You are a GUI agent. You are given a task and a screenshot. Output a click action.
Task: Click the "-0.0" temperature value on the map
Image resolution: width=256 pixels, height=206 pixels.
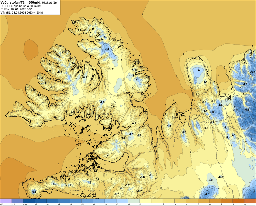(48, 71)
